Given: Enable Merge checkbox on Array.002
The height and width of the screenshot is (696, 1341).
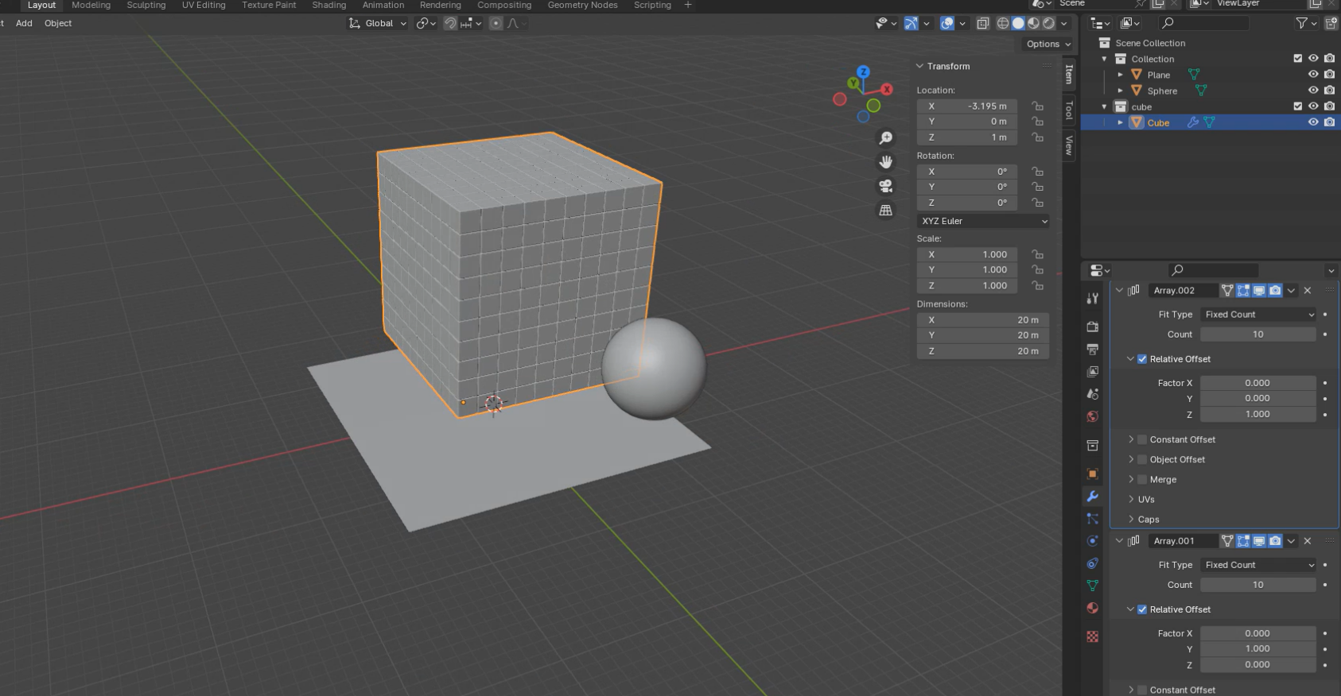Looking at the screenshot, I should pos(1142,479).
